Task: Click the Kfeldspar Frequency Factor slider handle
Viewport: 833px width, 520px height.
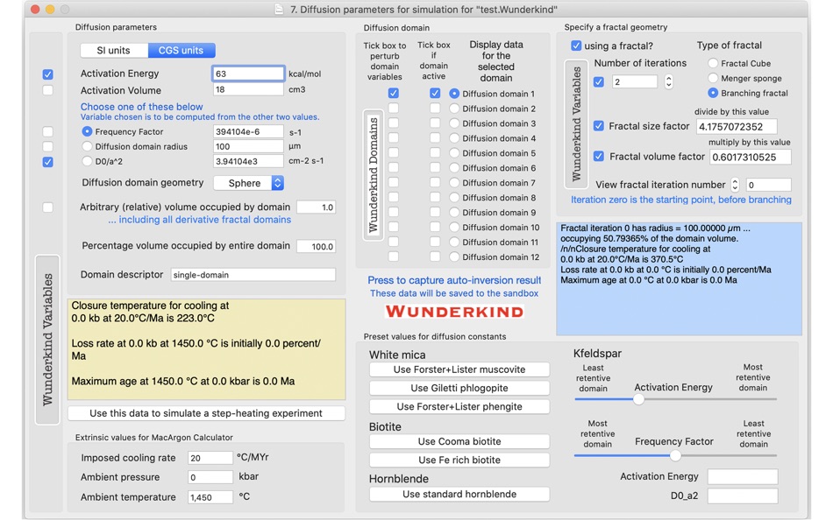Action: pyautogui.click(x=675, y=455)
